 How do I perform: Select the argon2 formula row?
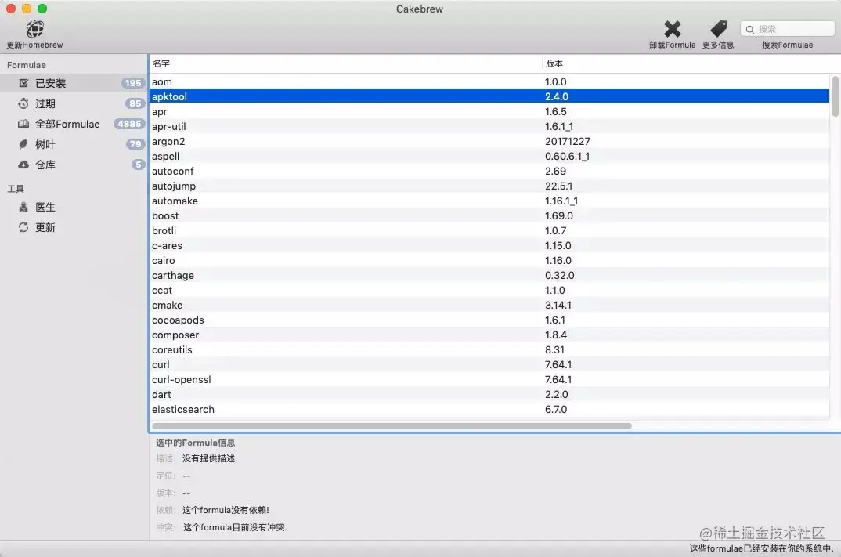point(489,141)
